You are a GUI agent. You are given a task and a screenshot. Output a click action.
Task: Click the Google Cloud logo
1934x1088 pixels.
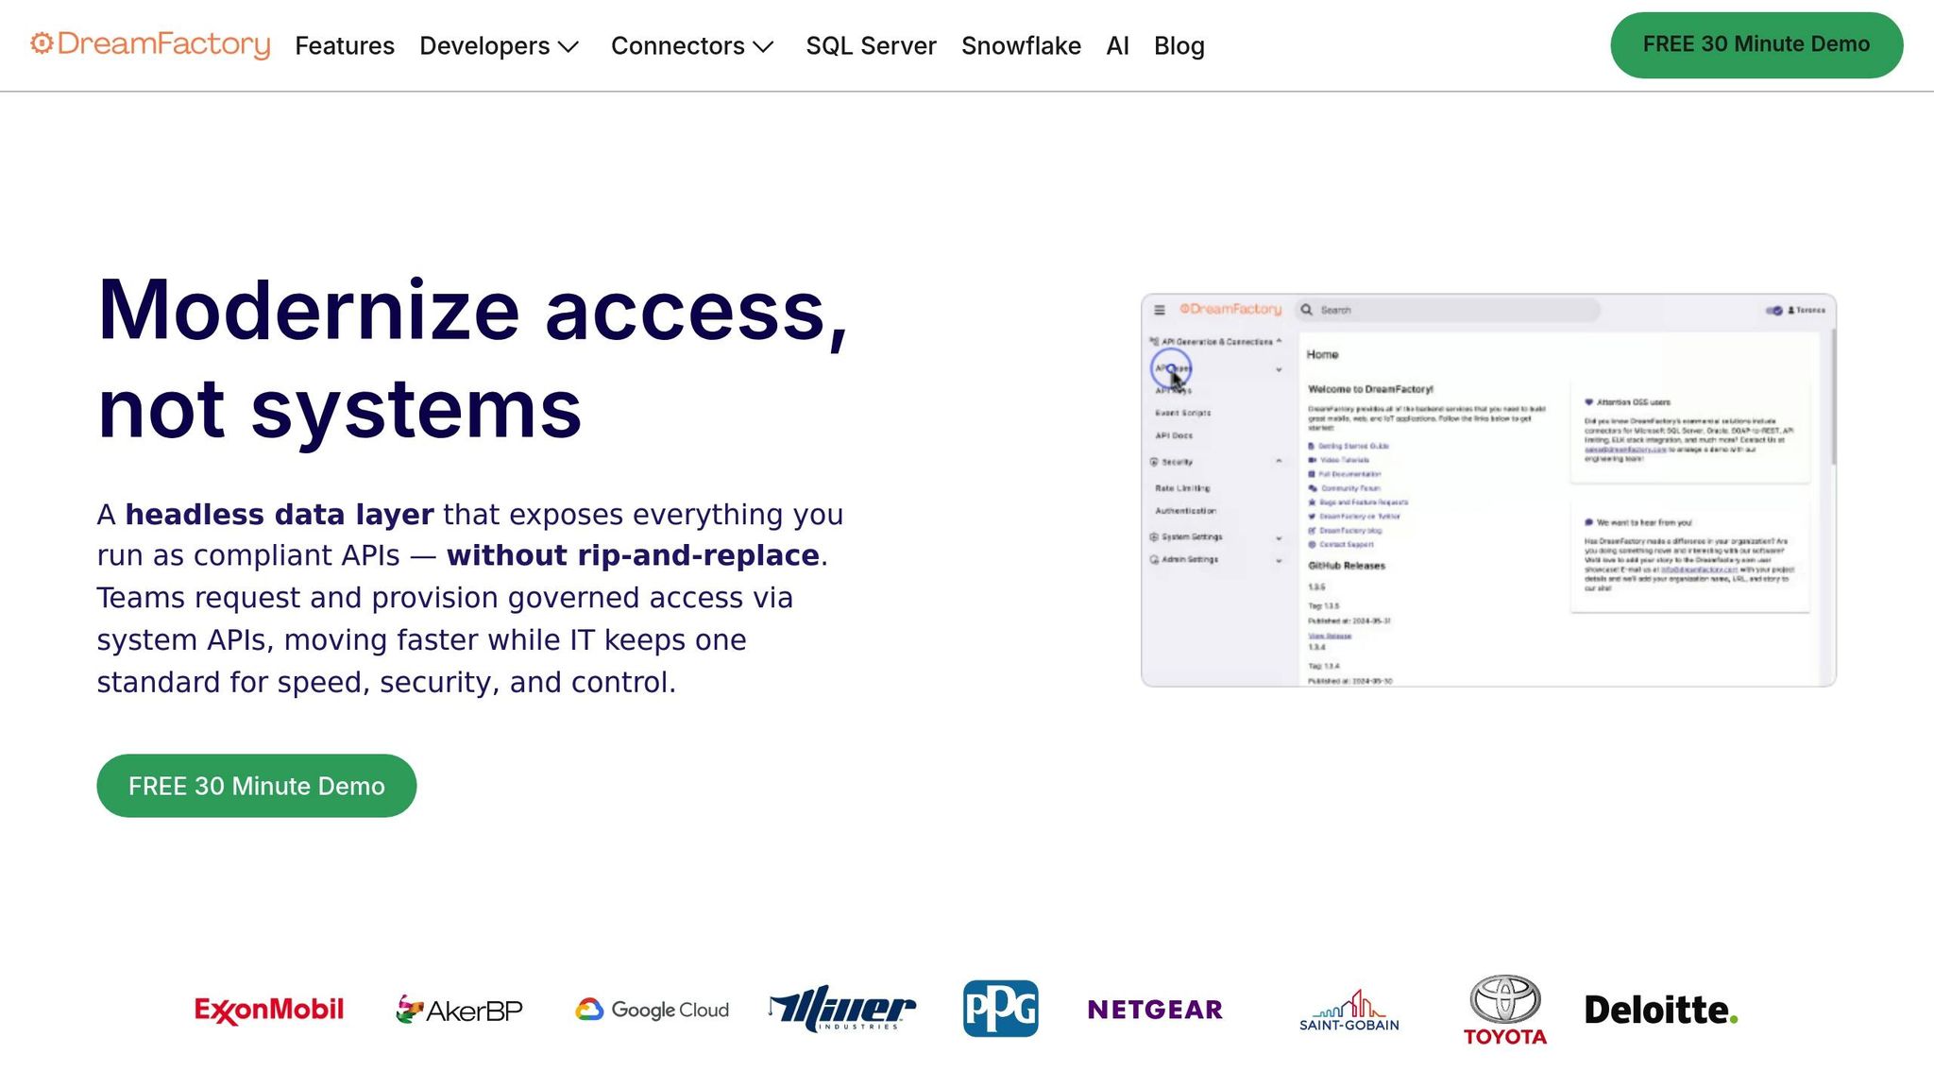pyautogui.click(x=652, y=1010)
